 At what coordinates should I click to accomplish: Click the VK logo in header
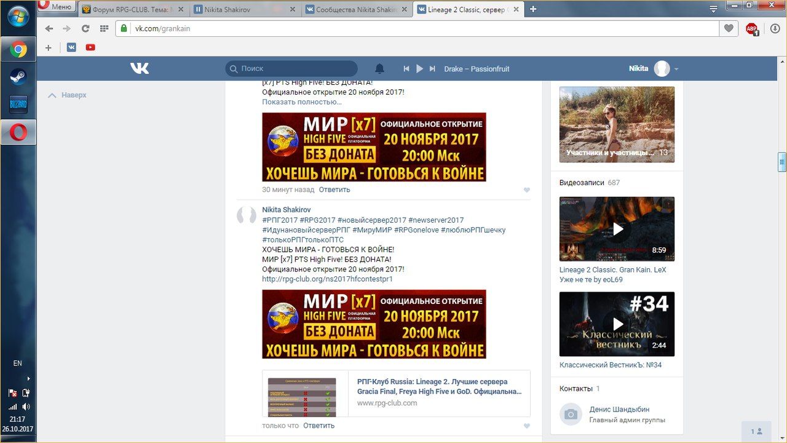[x=140, y=68]
